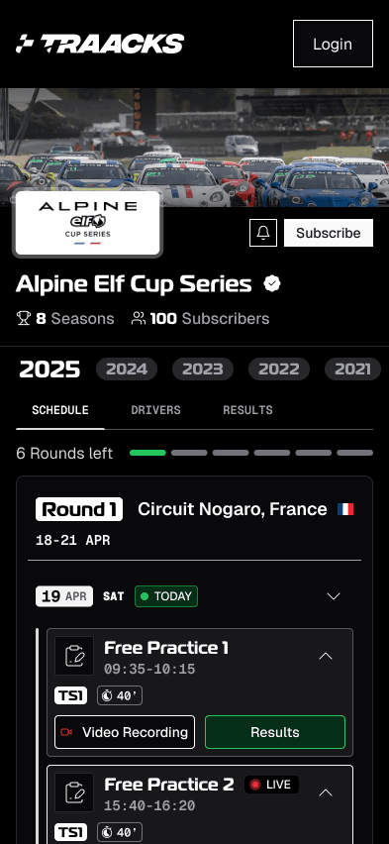This screenshot has height=844, width=389.
Task: Click the TRAACKS logo
Action: pyautogui.click(x=100, y=44)
